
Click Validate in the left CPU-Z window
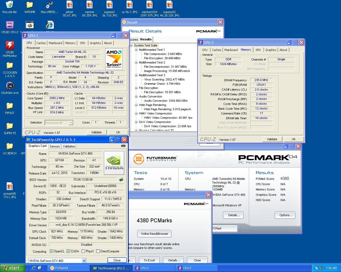pos(96,132)
